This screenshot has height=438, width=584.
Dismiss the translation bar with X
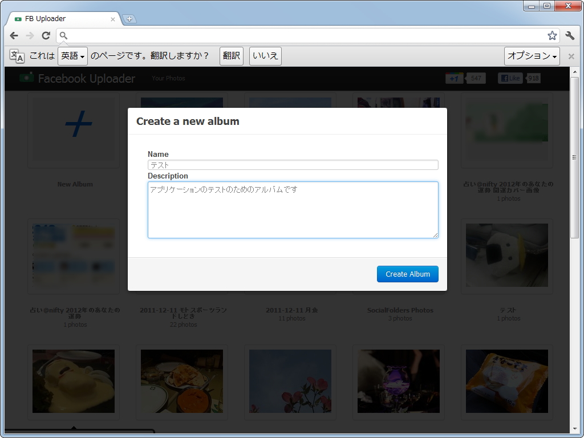point(571,56)
